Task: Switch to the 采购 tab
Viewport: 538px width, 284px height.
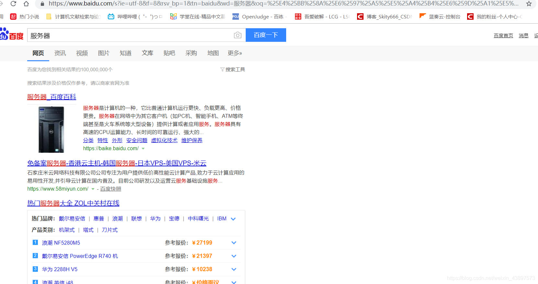Action: coord(191,53)
